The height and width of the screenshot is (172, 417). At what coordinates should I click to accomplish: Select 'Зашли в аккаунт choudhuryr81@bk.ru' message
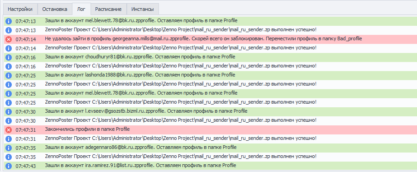[140, 57]
